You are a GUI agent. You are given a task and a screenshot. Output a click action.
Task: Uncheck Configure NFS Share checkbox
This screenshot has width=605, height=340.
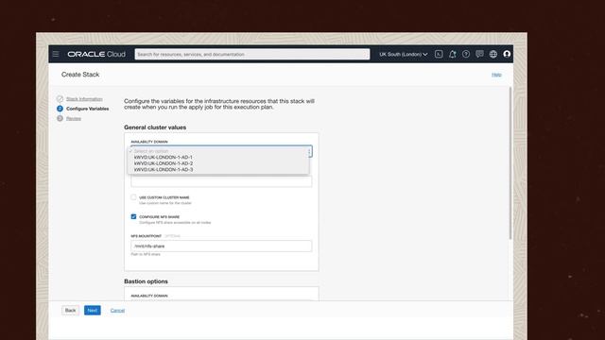coord(133,216)
